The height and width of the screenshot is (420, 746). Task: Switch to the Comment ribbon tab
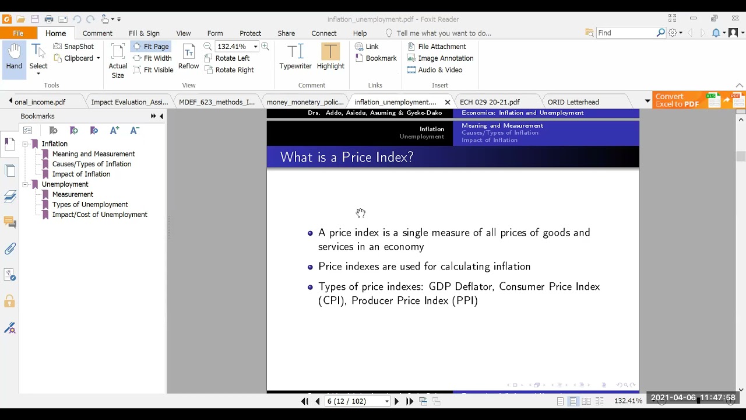(97, 33)
